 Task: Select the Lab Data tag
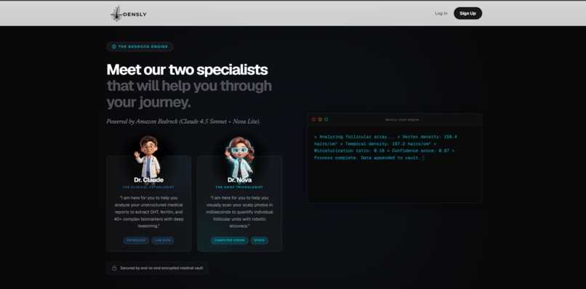pos(163,240)
